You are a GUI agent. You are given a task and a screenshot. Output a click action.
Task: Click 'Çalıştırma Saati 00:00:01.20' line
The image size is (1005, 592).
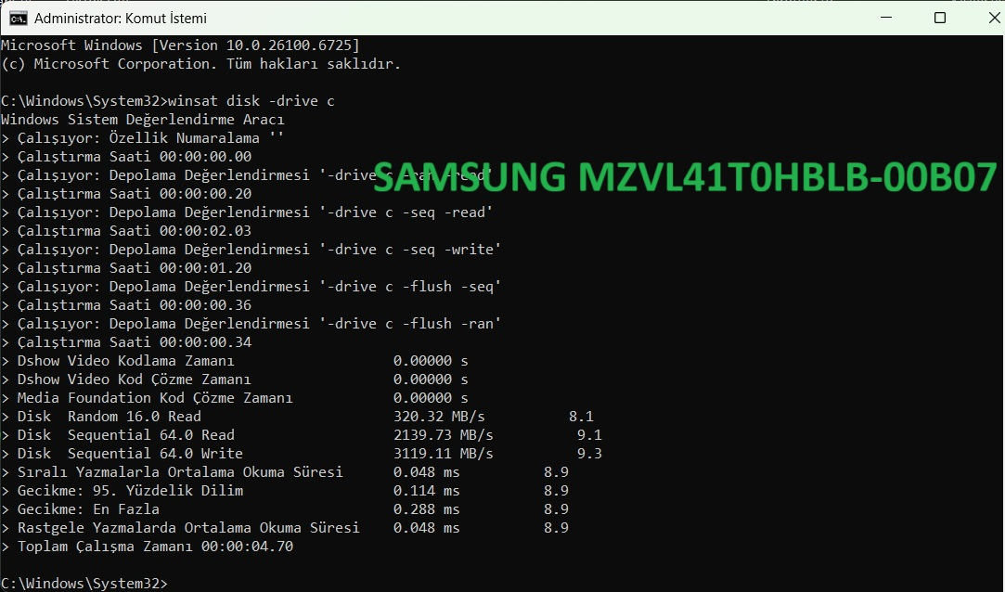click(126, 268)
